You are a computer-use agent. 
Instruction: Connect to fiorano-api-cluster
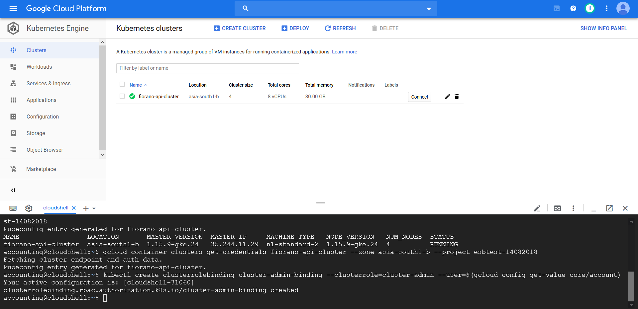[420, 97]
